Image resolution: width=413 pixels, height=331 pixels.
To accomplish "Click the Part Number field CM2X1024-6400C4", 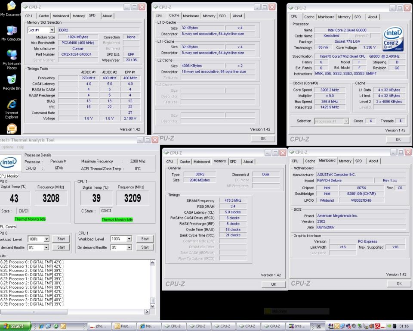I will 78,54.
